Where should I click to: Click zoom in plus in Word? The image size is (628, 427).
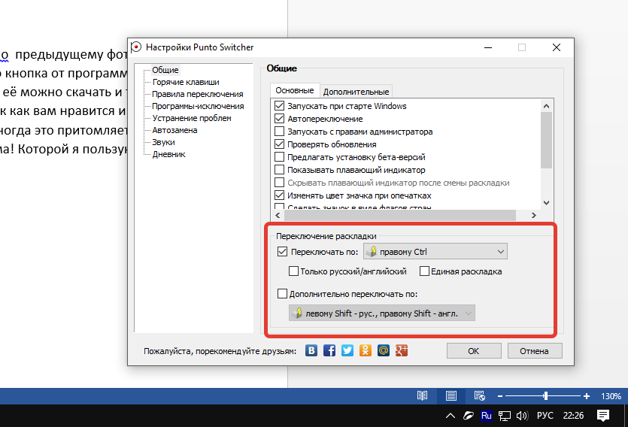[x=587, y=396]
